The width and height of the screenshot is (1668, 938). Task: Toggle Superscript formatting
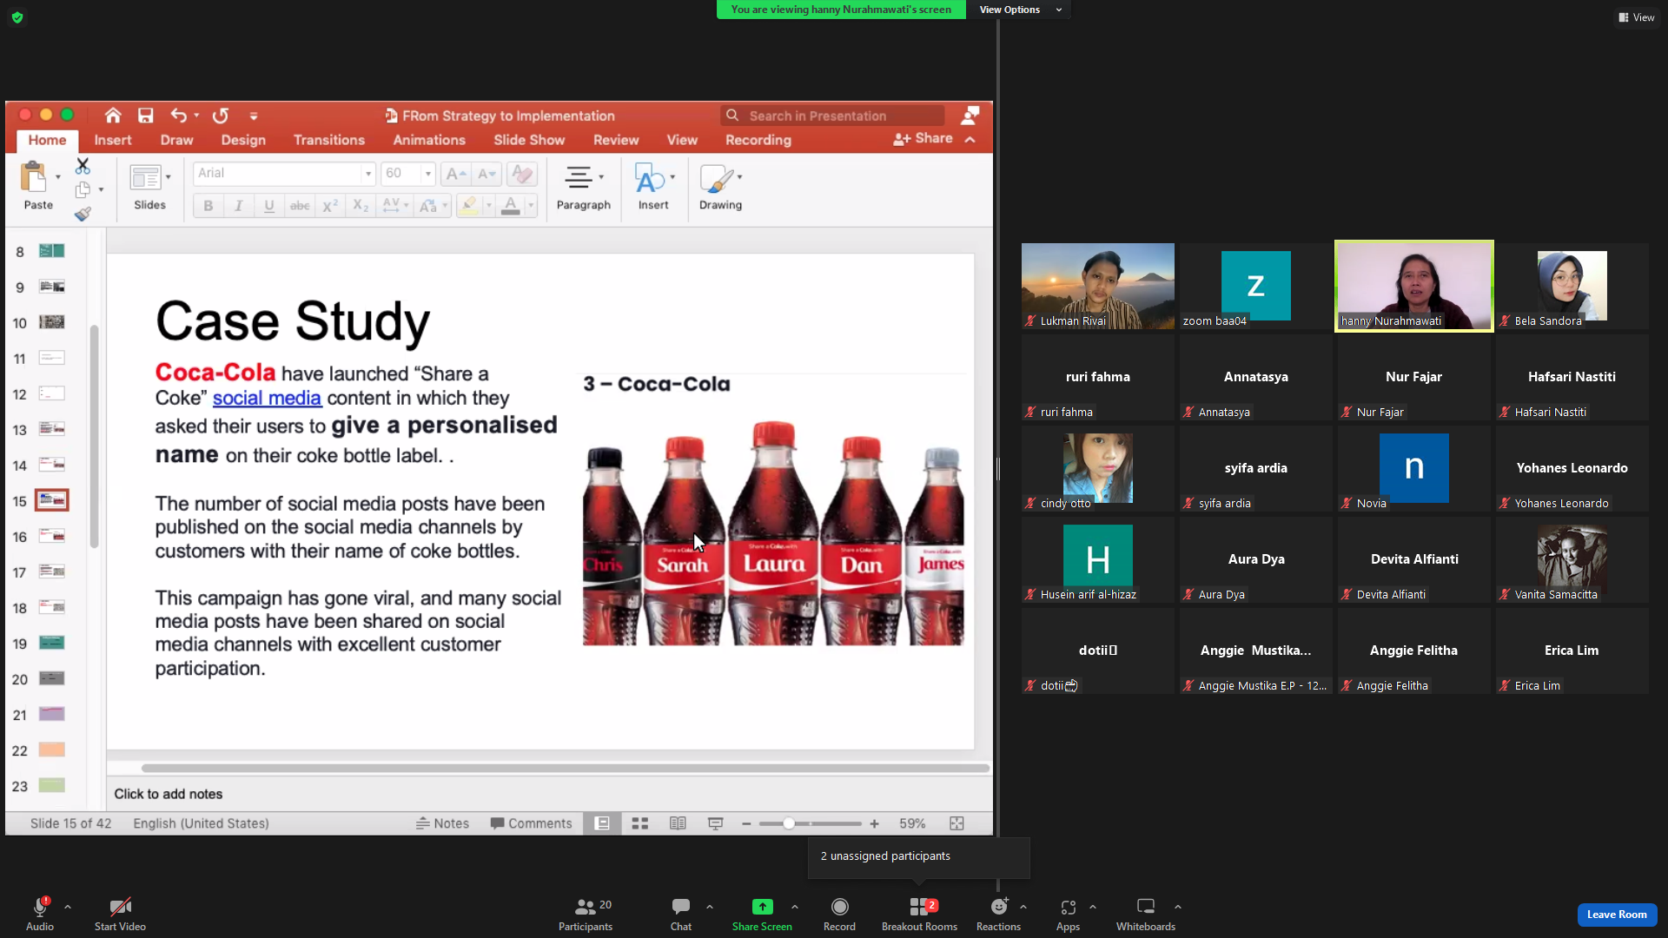click(330, 206)
